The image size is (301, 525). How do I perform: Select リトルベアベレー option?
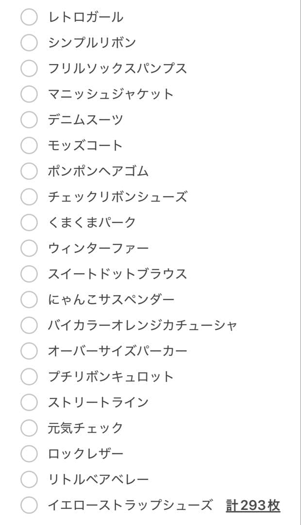28,480
